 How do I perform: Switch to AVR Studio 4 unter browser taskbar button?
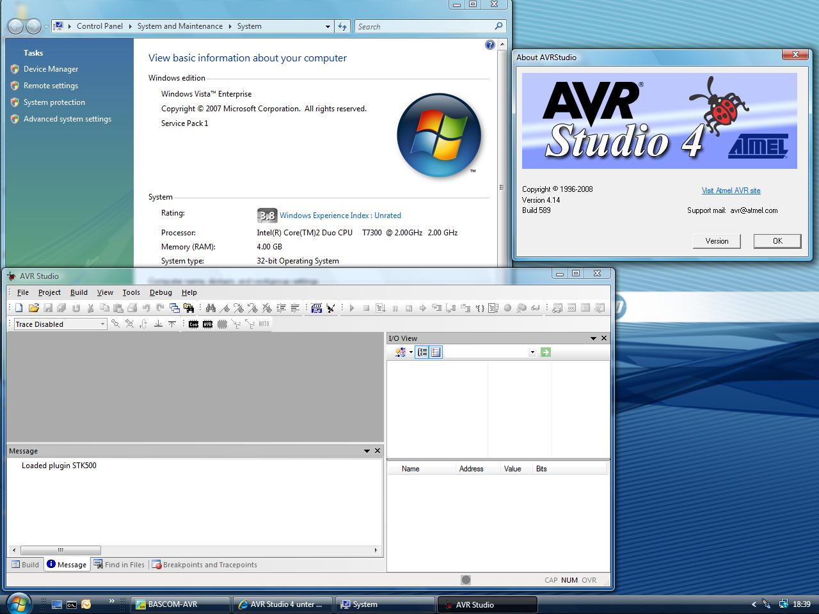(x=282, y=604)
